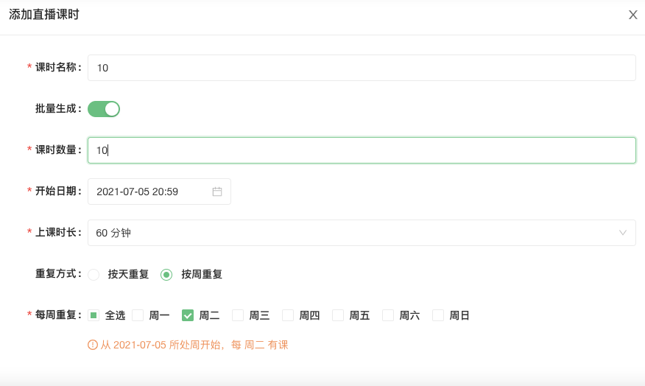Click the 周二 label text
The width and height of the screenshot is (645, 386).
pos(209,315)
